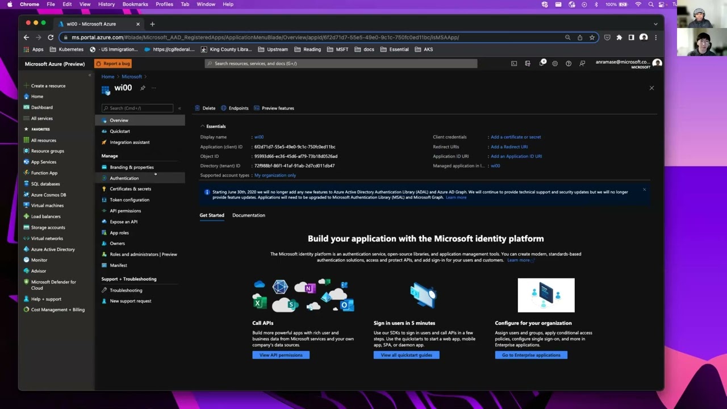This screenshot has width=727, height=409.
Task: Collapse the Azure left sidebar
Action: [x=89, y=76]
